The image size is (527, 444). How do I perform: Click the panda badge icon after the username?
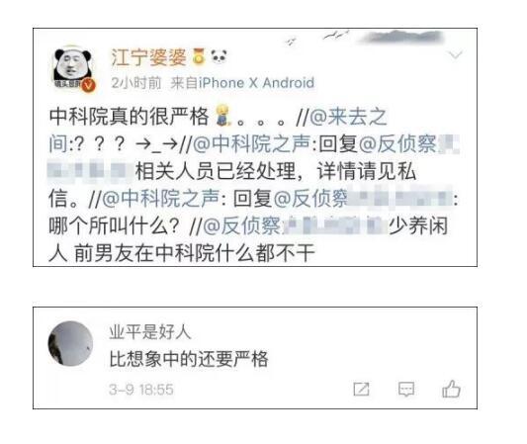219,56
